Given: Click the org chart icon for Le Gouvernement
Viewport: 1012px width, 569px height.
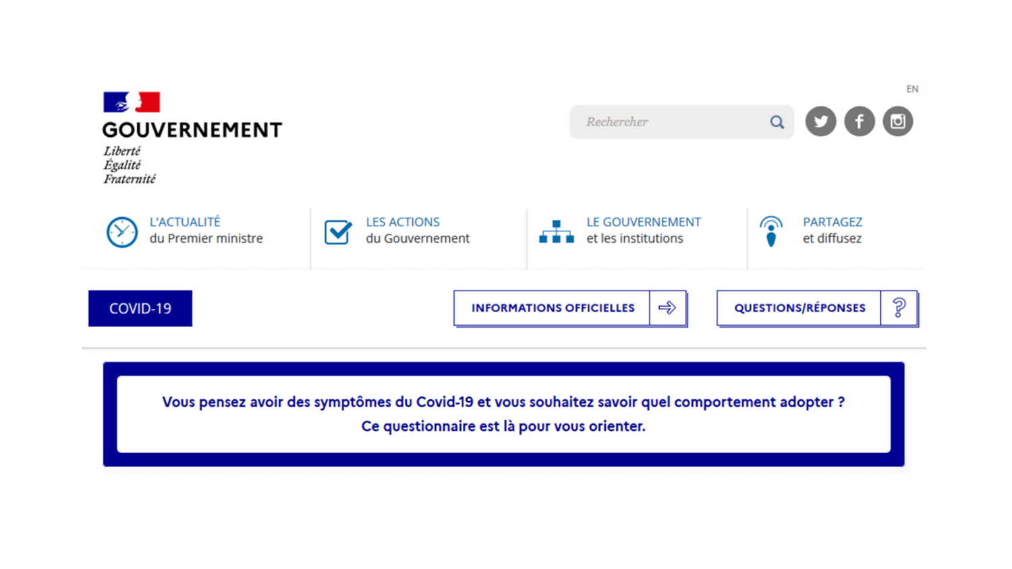Looking at the screenshot, I should point(557,231).
